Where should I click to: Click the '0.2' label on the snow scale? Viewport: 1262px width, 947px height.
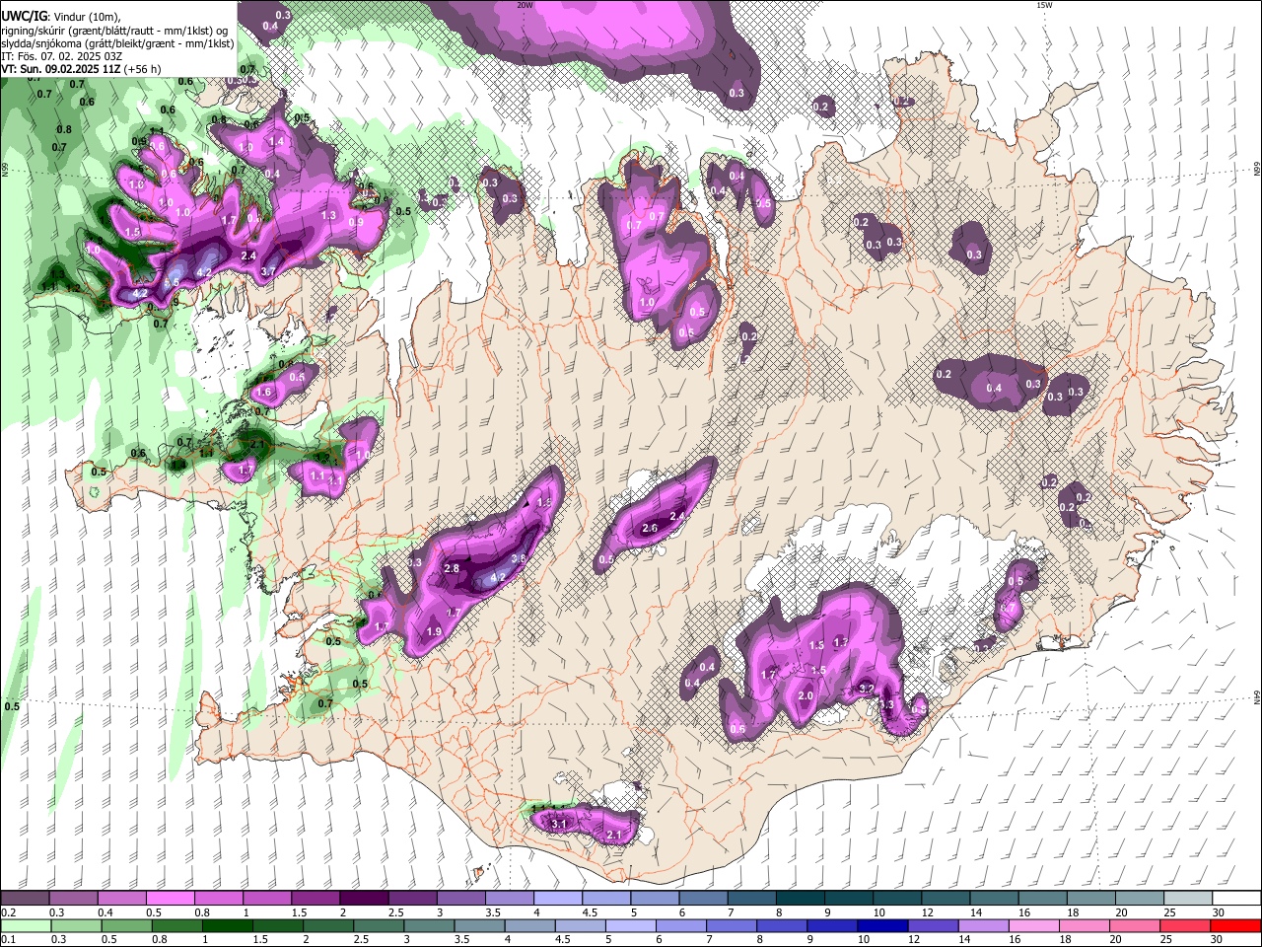9,912
